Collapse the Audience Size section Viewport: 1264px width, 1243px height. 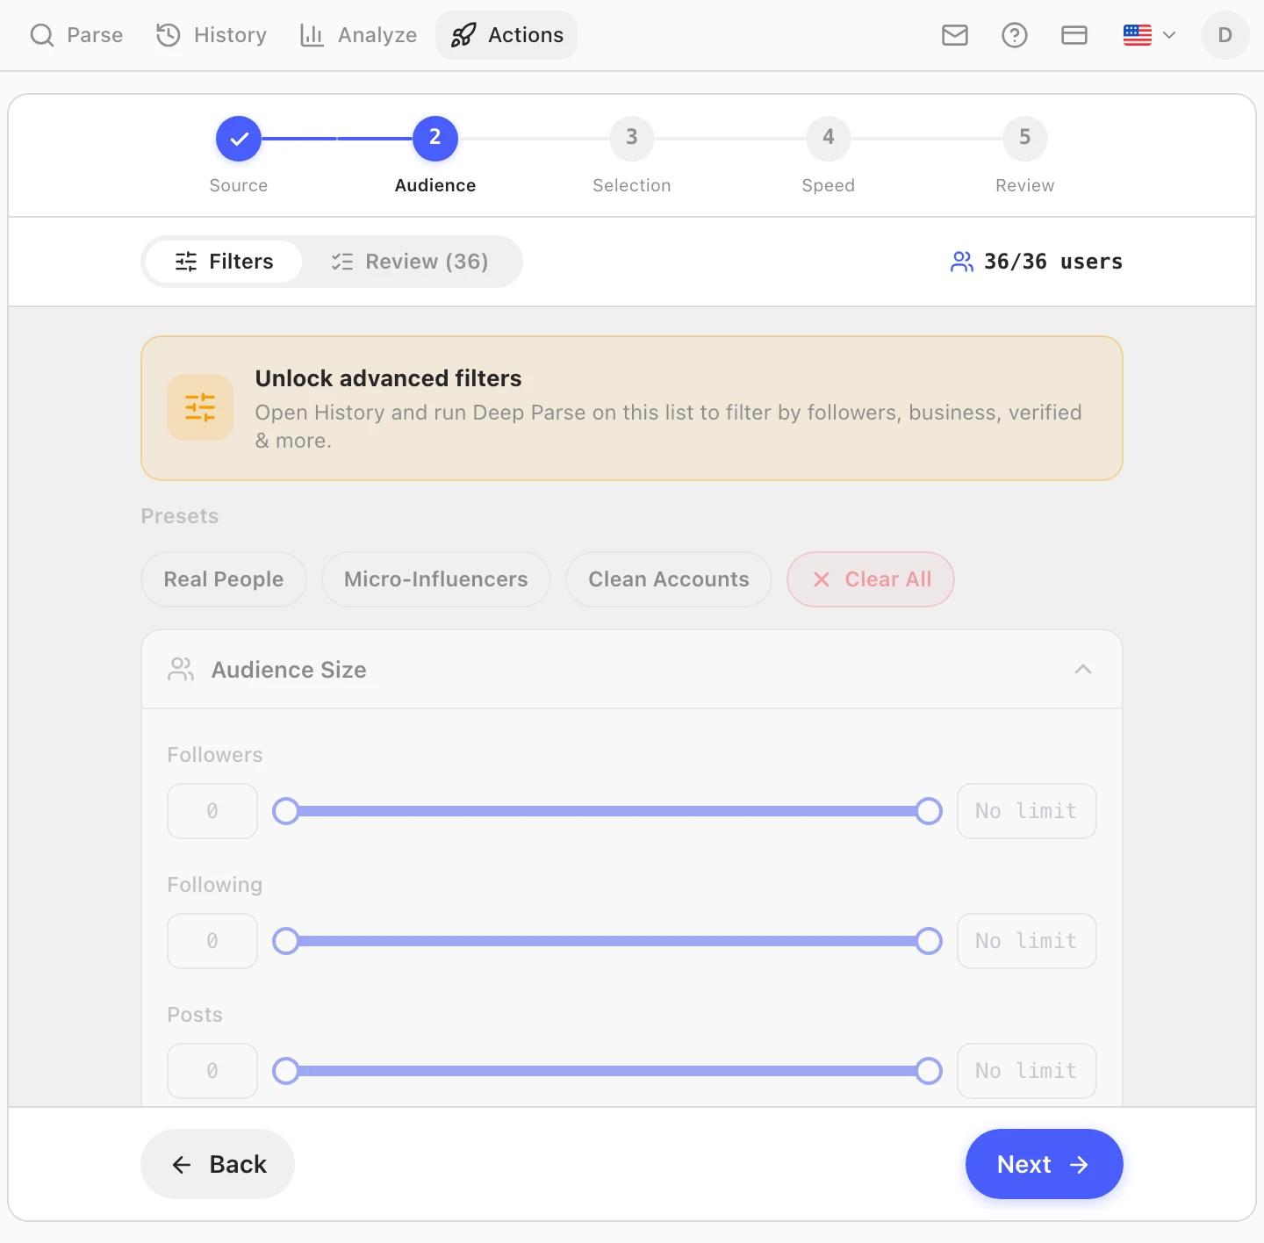[1083, 670]
